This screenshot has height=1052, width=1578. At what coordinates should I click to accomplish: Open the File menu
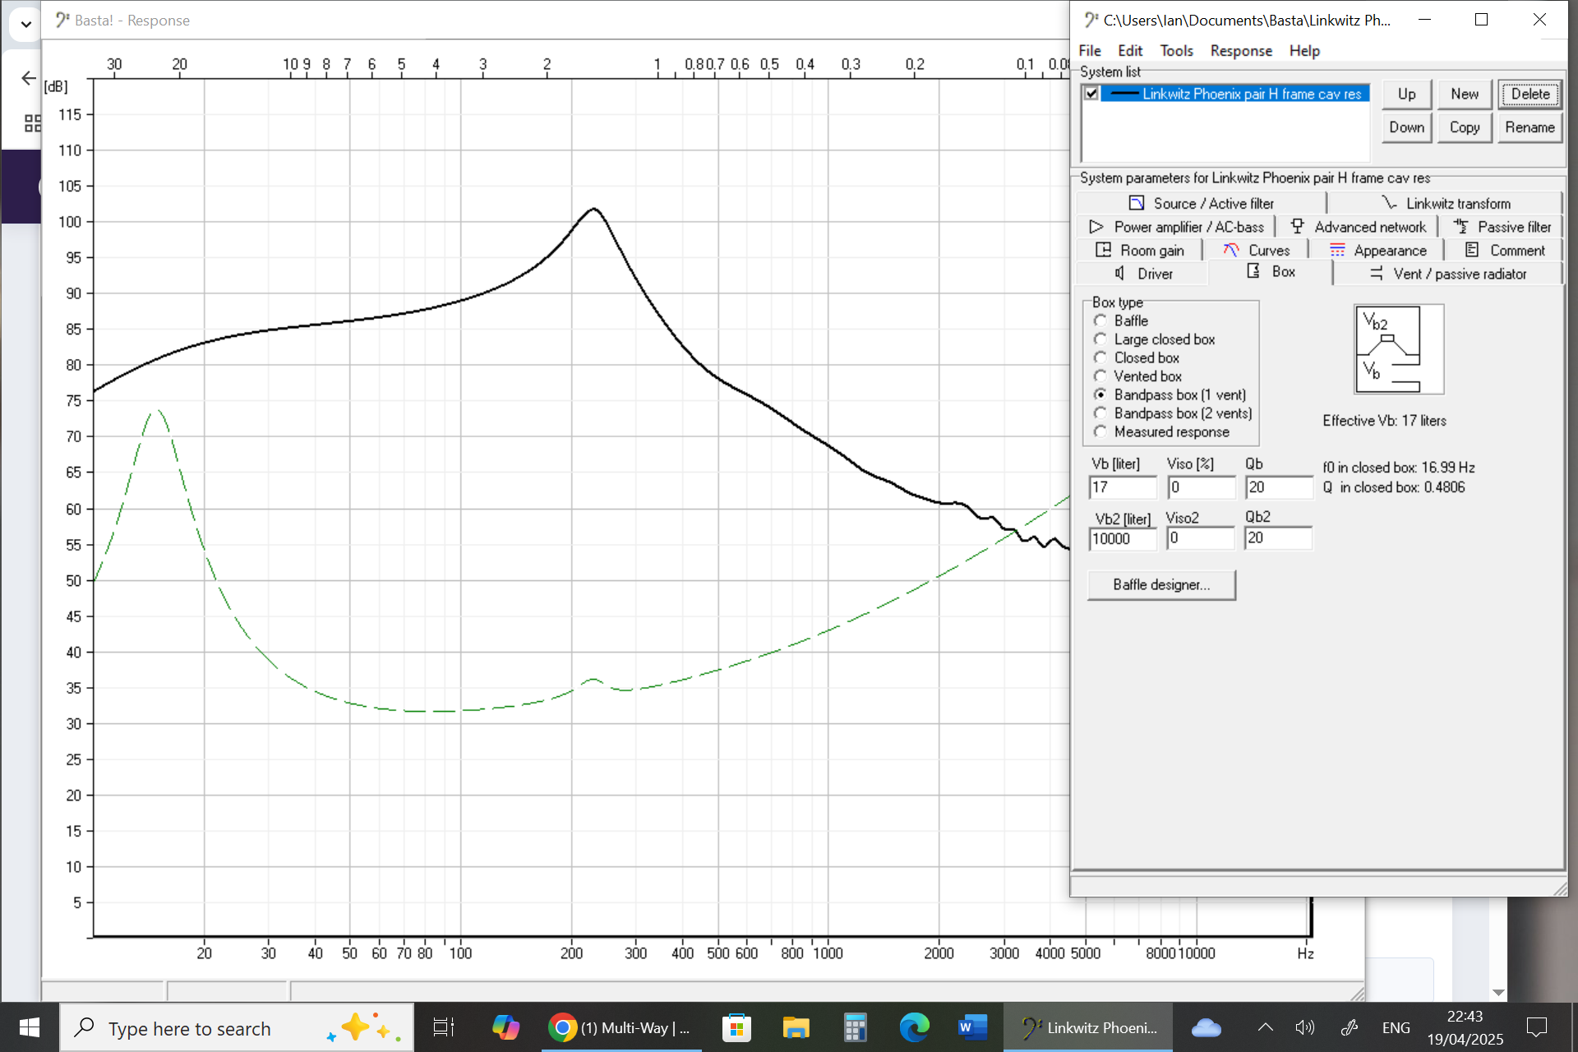pyautogui.click(x=1089, y=51)
